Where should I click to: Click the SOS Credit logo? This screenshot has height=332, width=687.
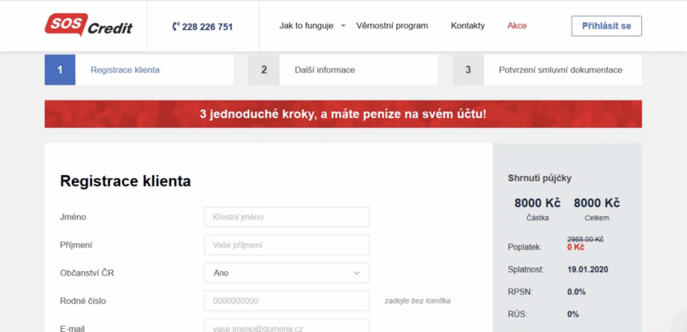tap(89, 25)
